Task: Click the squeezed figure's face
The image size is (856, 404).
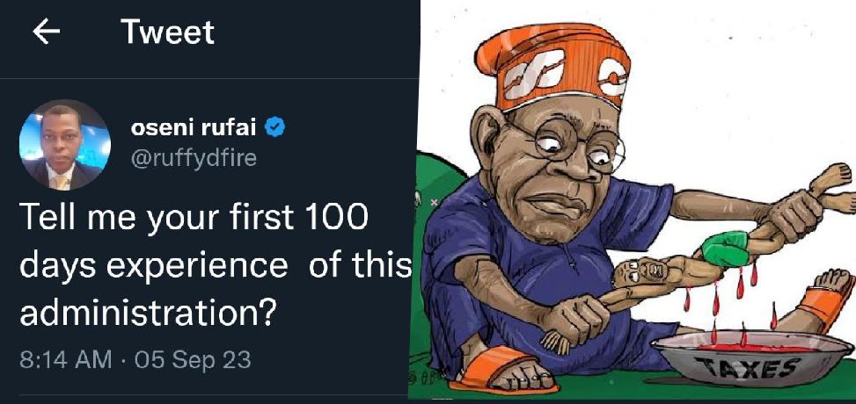Action: pos(638,271)
